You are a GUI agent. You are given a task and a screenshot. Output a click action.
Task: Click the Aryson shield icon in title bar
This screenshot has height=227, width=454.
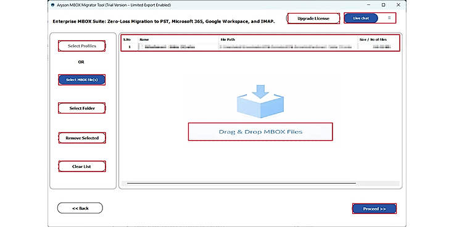[52, 5]
